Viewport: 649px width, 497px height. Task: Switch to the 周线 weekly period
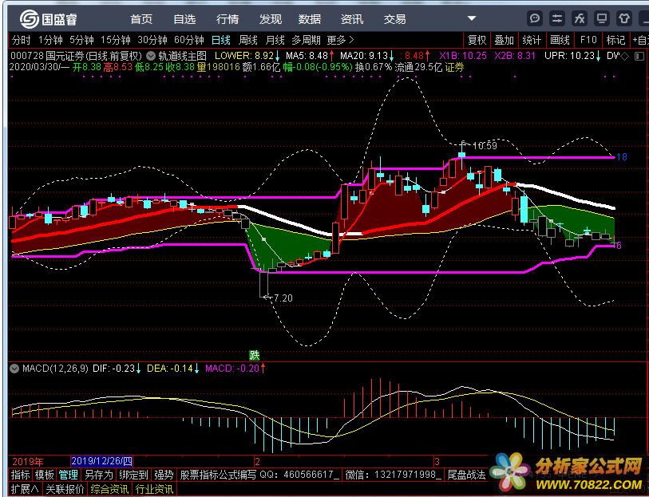(x=248, y=39)
